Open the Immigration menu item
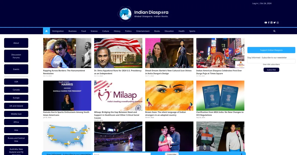The height and width of the screenshot is (155, 297). point(58,31)
